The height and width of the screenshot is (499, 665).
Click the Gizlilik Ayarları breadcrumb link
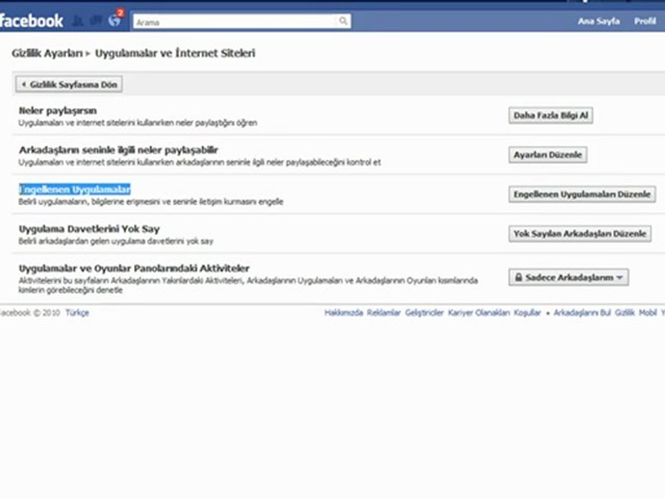click(47, 54)
